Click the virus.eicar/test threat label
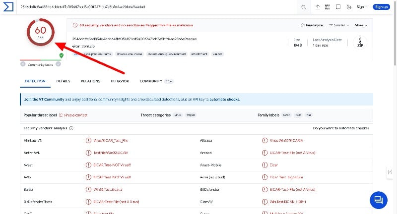 point(75,115)
